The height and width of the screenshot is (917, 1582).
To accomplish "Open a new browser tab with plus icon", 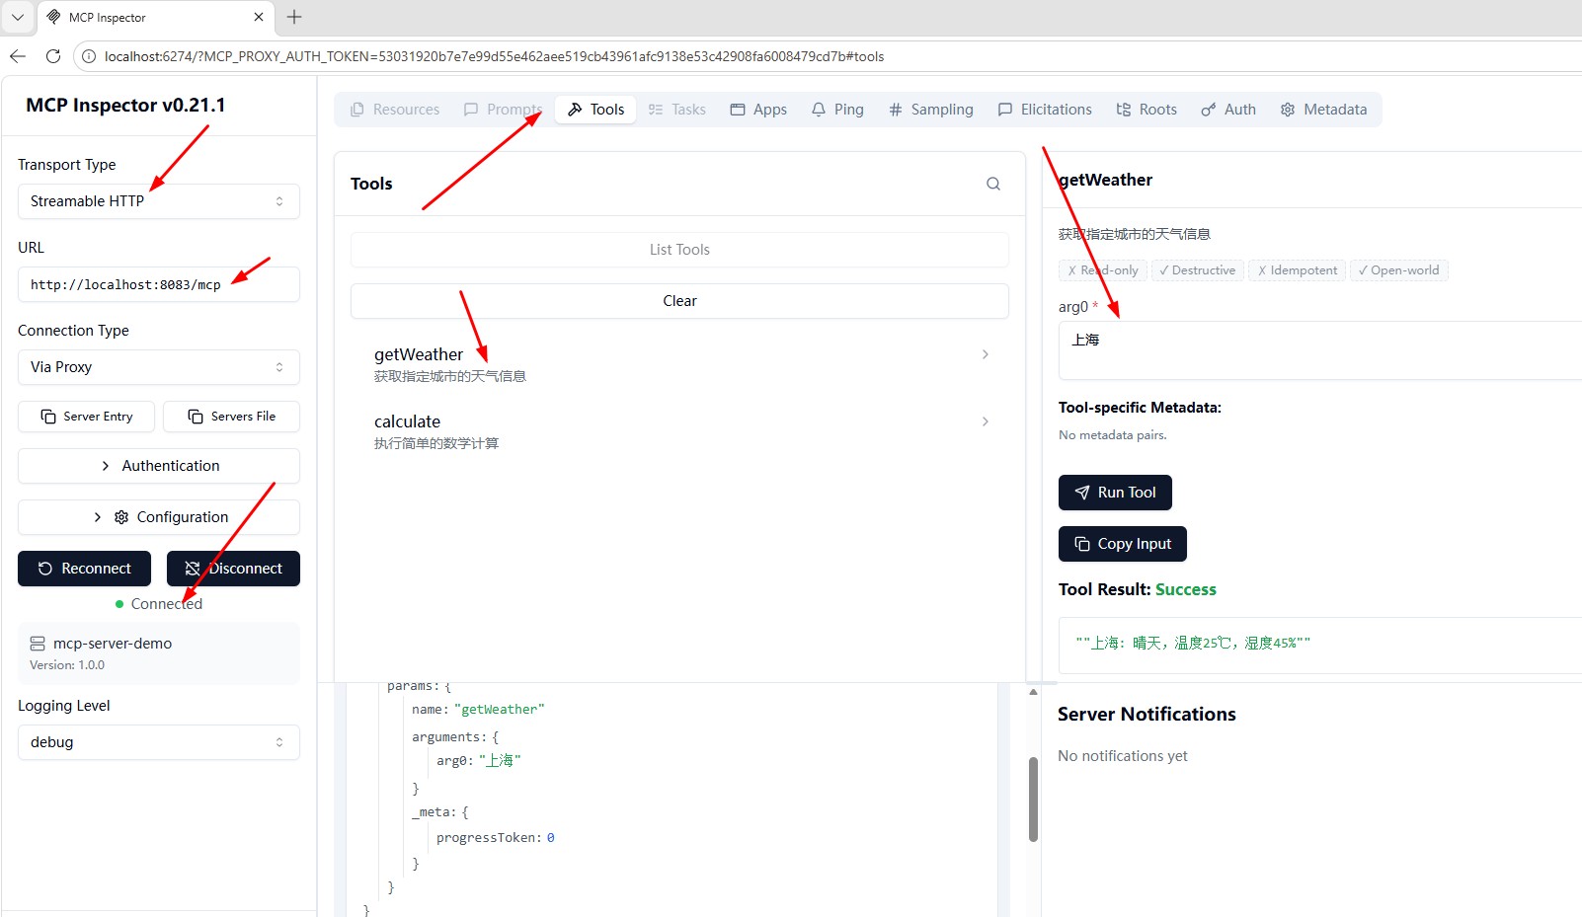I will (x=294, y=17).
